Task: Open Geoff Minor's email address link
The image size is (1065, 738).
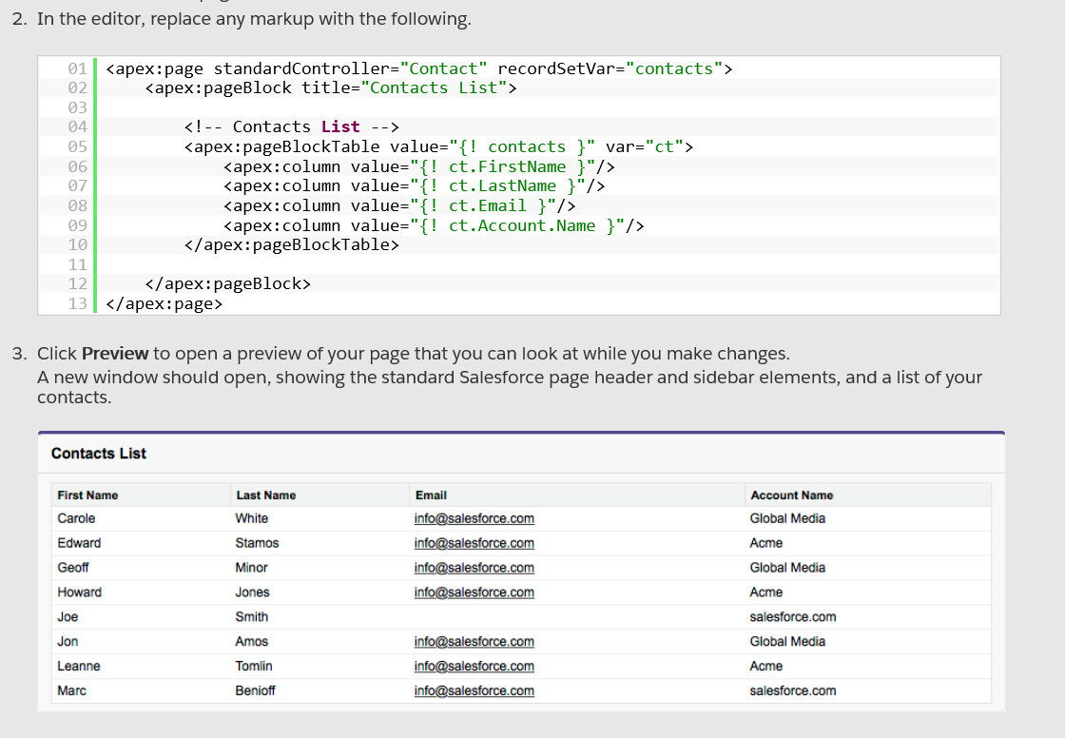Action: pyautogui.click(x=474, y=568)
